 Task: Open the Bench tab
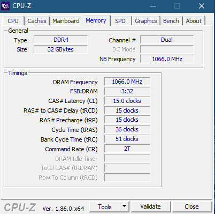pos(171,21)
